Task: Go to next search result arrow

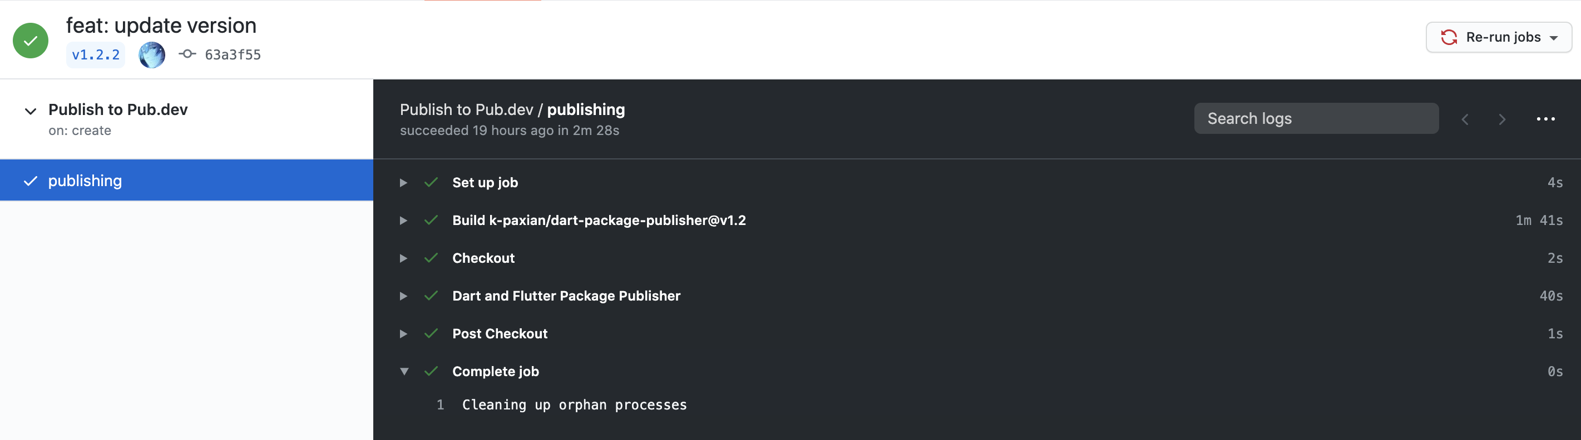Action: click(1502, 119)
